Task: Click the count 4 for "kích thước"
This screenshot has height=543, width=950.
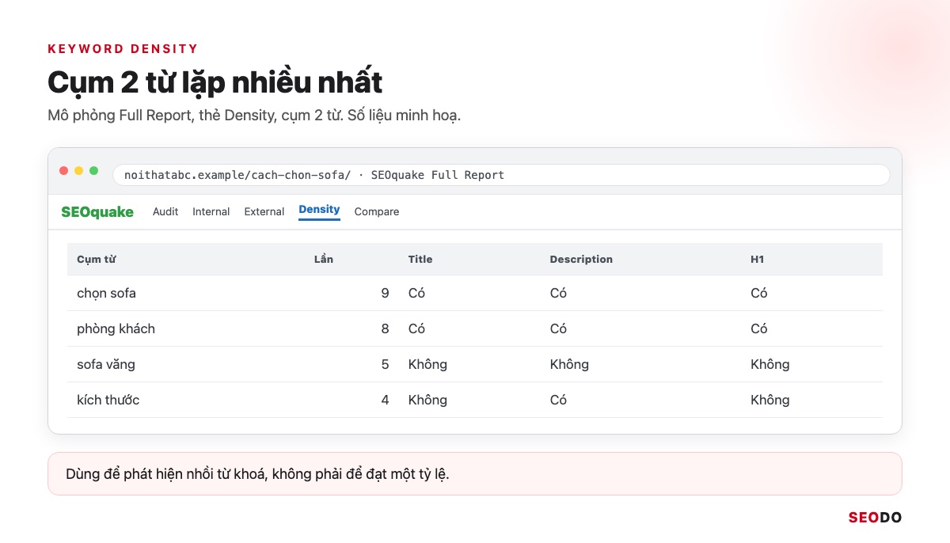Action: click(385, 400)
